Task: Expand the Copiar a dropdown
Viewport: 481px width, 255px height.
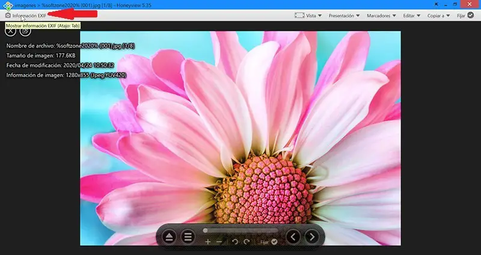Action: click(x=439, y=16)
